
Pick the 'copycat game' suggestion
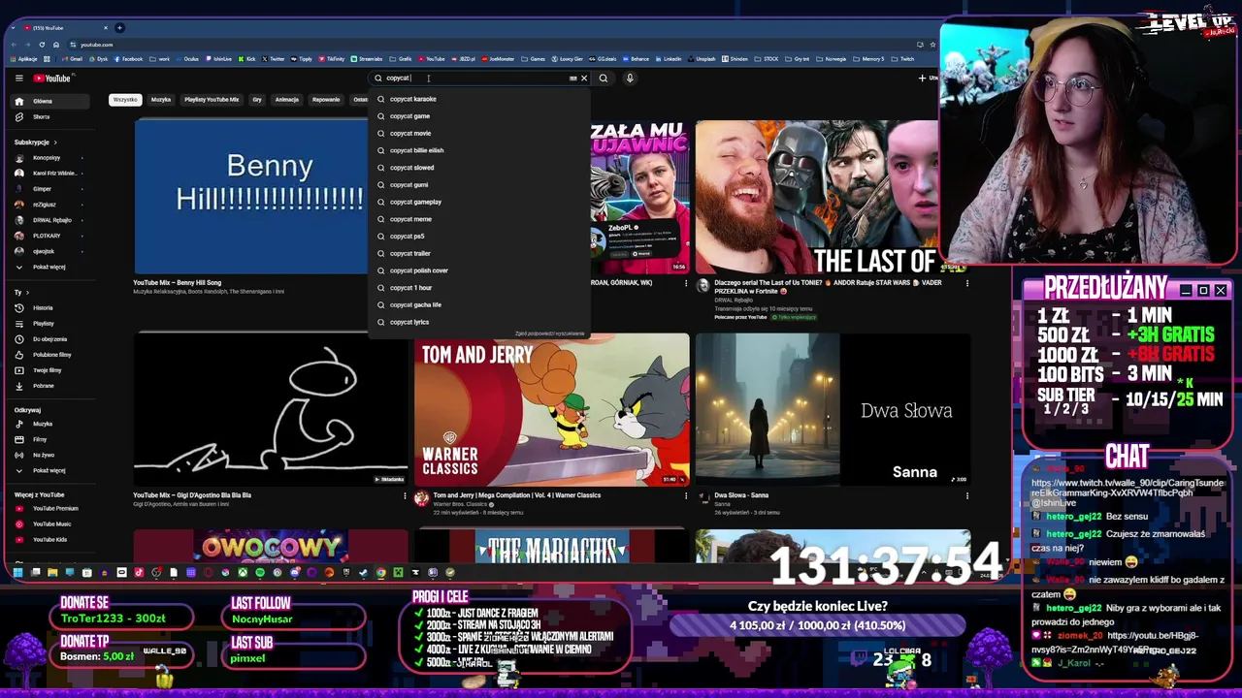(x=480, y=116)
